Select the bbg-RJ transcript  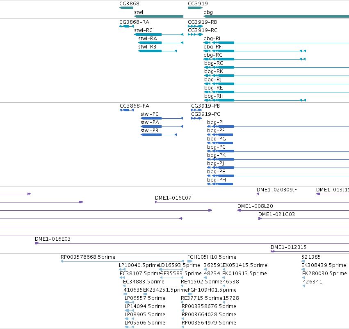click(277, 84)
